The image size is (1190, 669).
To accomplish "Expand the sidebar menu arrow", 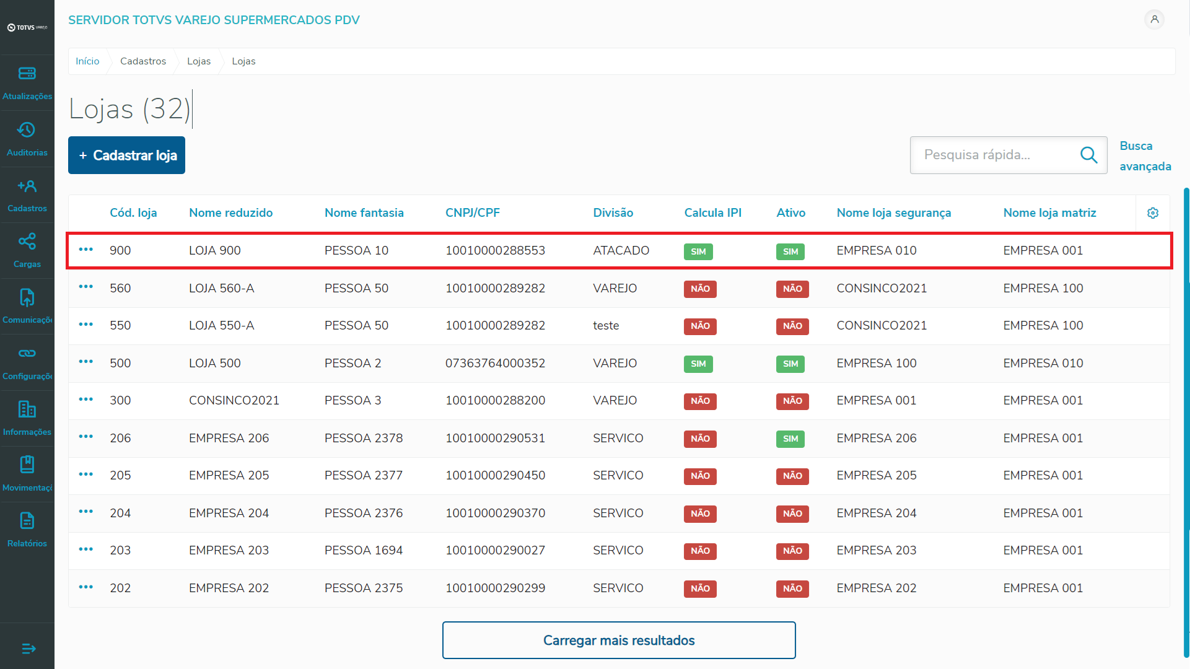I will click(28, 649).
